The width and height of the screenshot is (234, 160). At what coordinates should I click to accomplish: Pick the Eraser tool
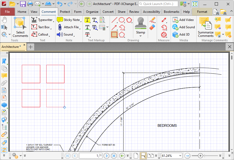[152, 27]
